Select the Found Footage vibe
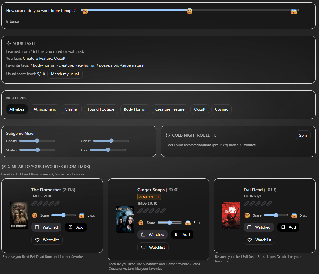319x274 pixels. point(101,109)
